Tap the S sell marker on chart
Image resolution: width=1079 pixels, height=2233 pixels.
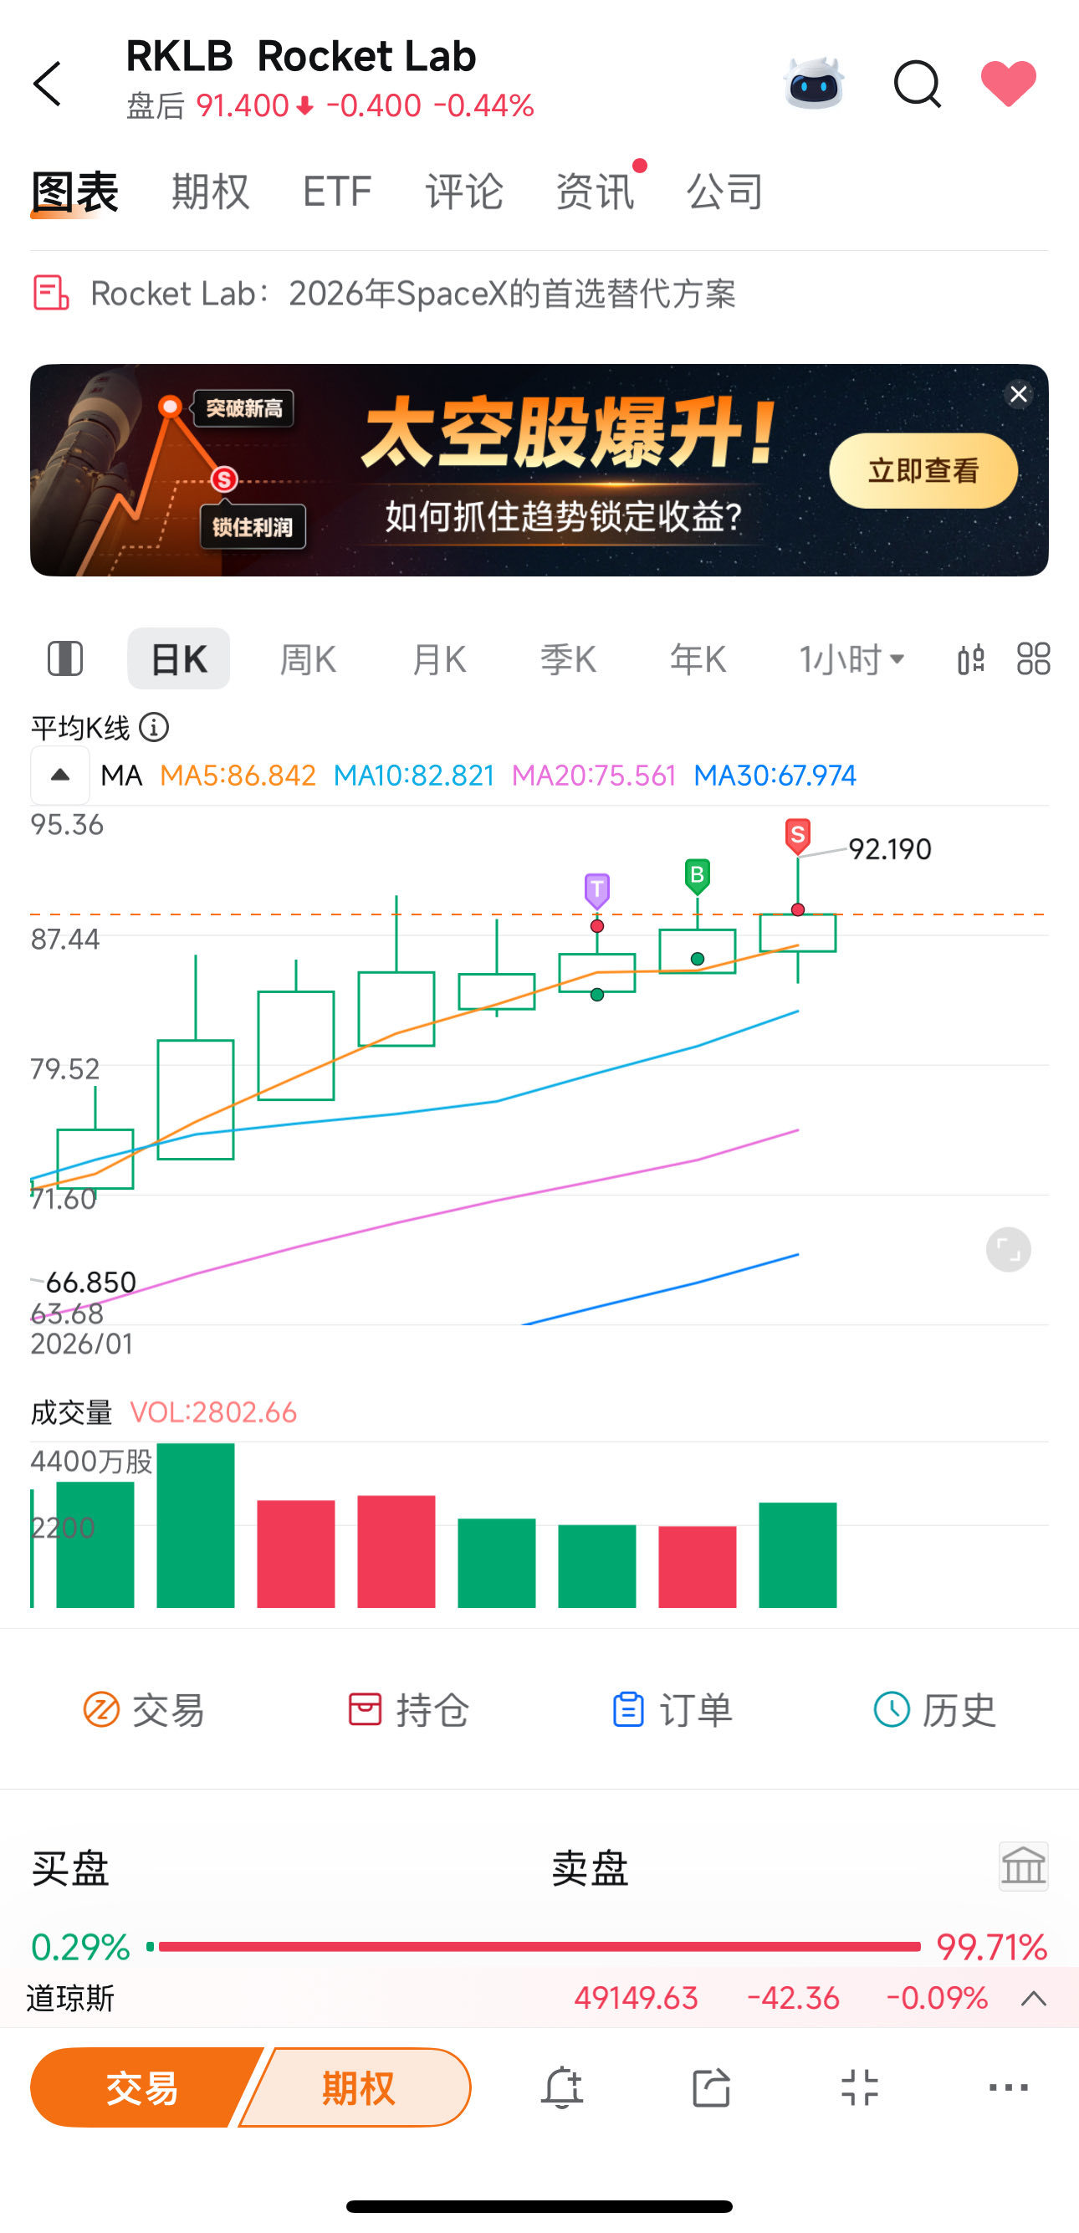tap(797, 837)
